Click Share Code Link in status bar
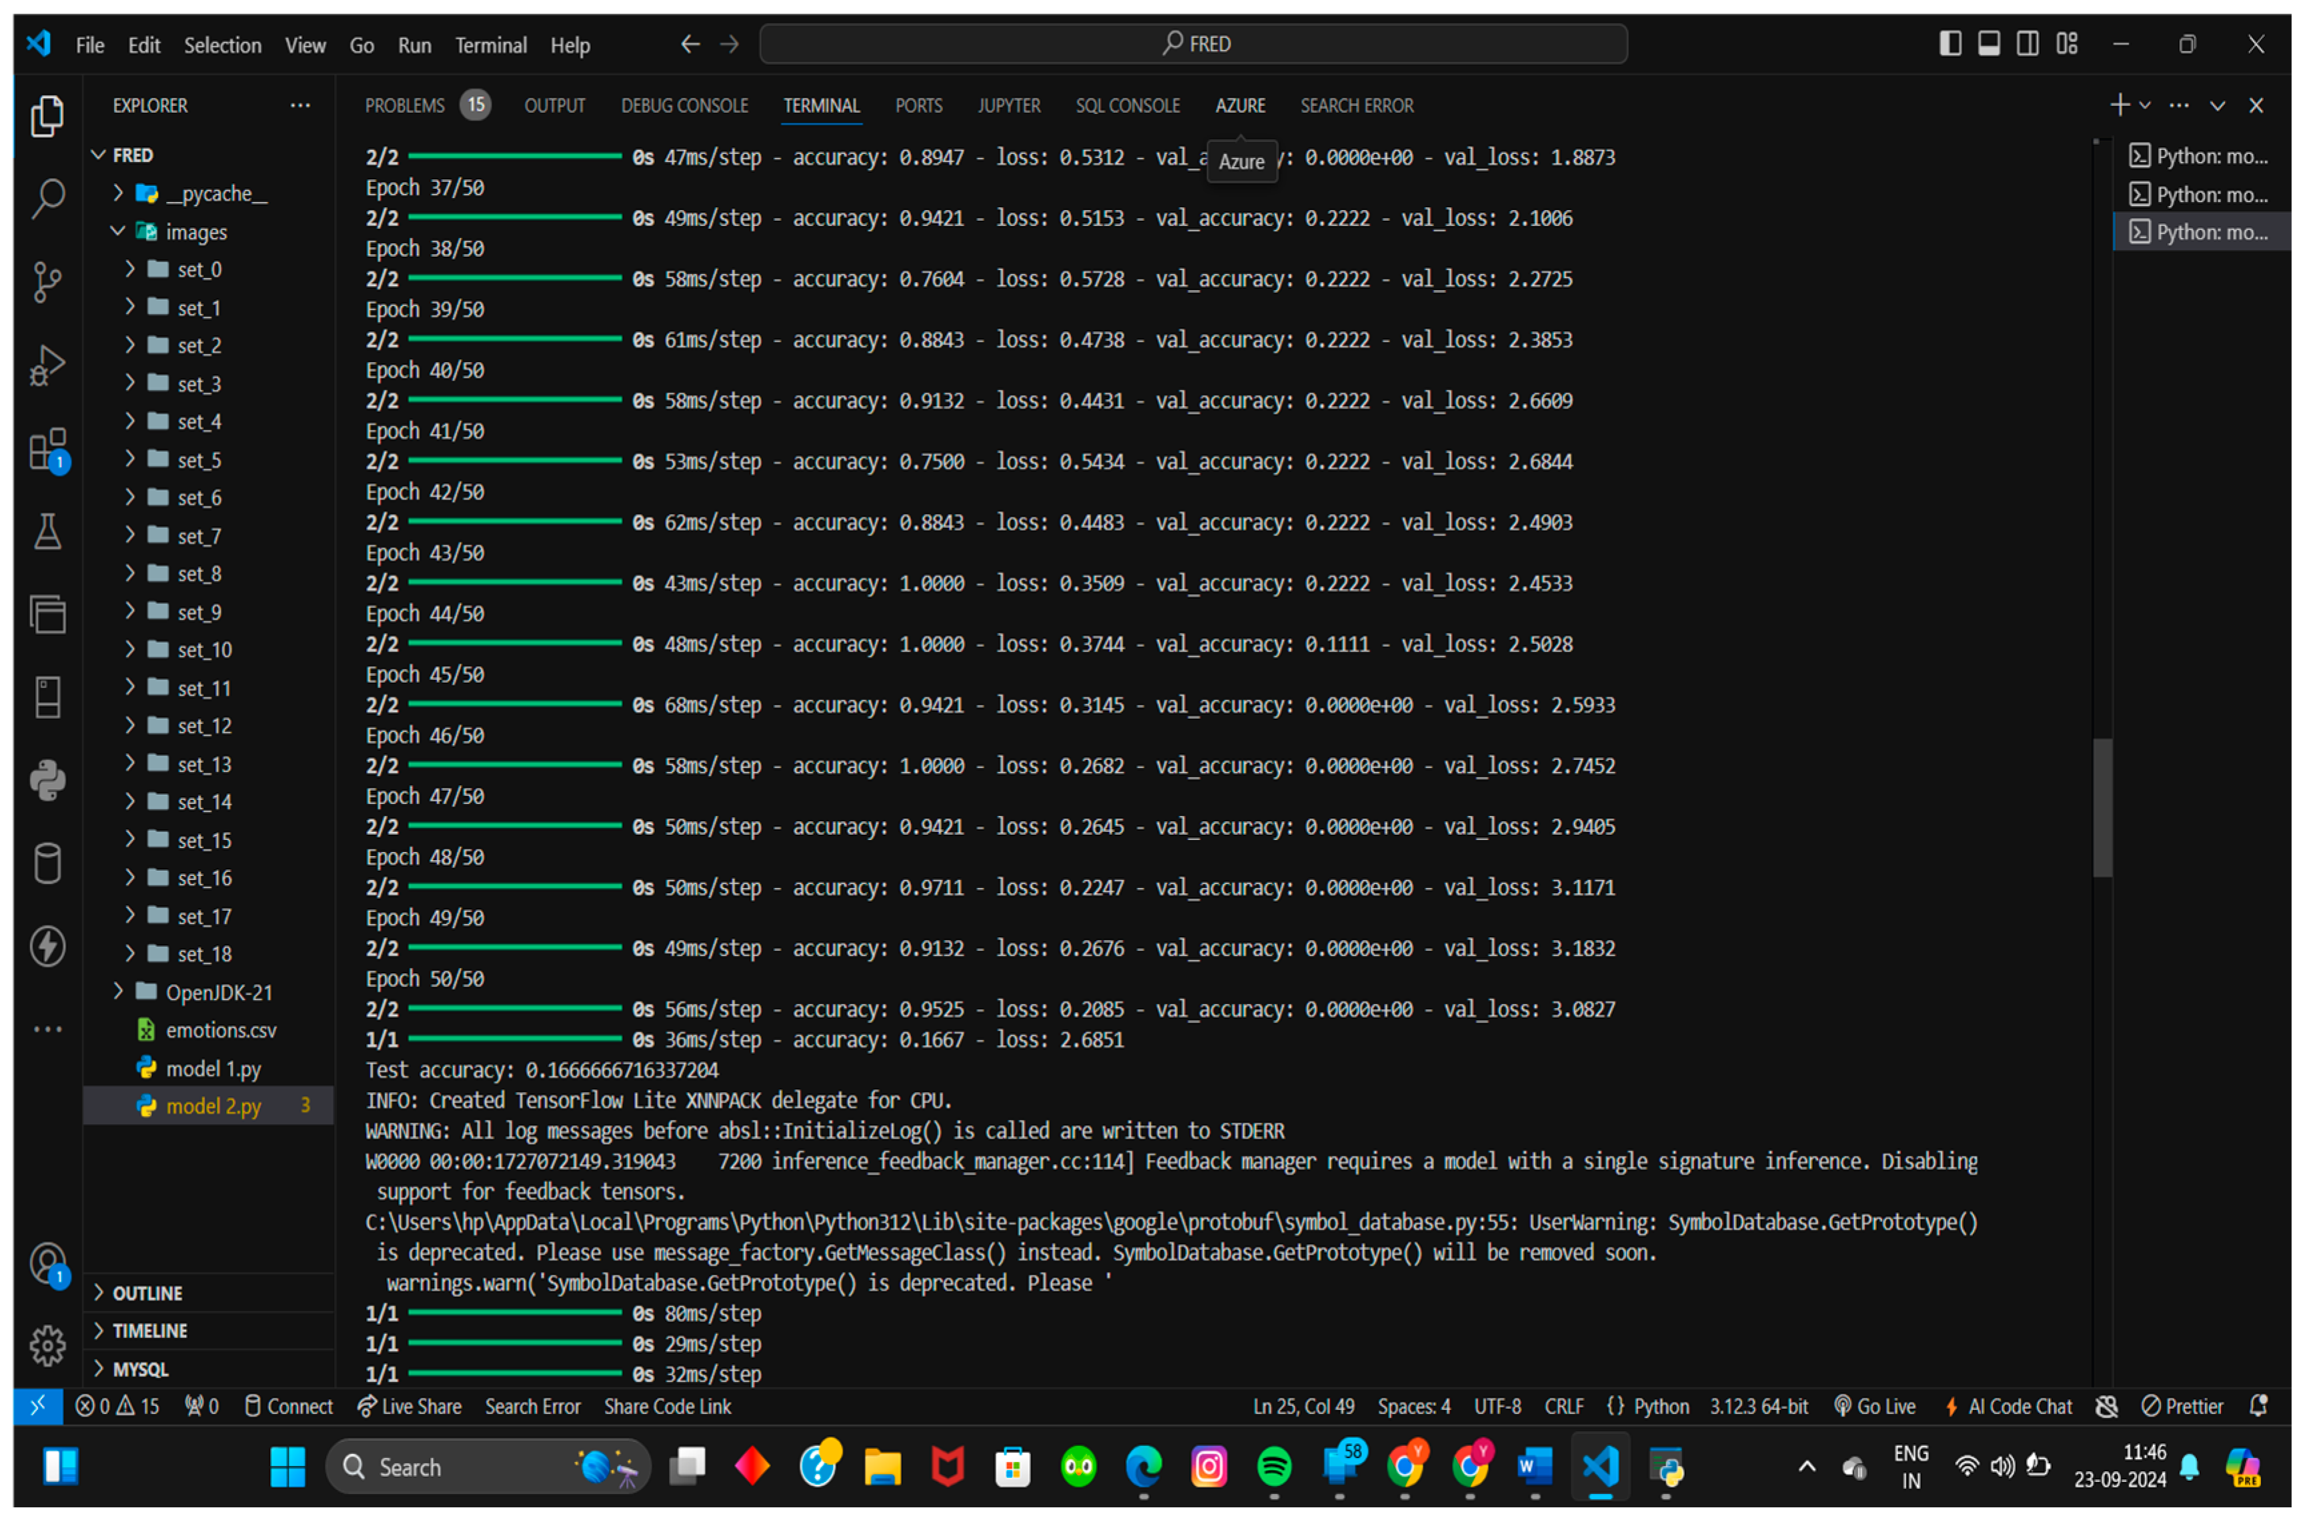This screenshot has width=2305, height=1522. pyautogui.click(x=667, y=1407)
